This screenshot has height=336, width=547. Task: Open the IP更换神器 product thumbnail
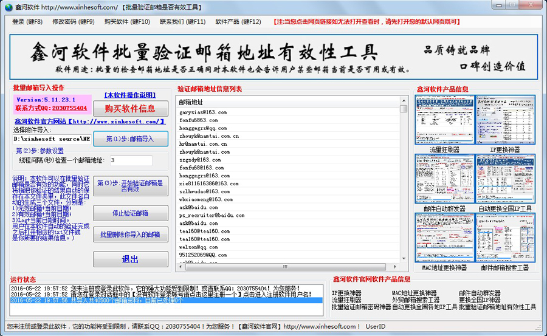tap(504, 120)
